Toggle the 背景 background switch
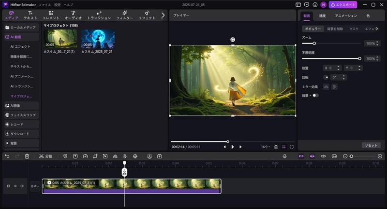The height and width of the screenshot is (209, 387). (315, 96)
